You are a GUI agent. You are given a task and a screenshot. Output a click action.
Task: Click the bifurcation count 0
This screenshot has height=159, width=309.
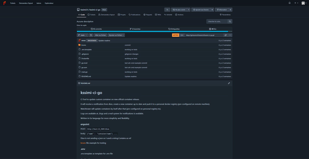click(230, 10)
